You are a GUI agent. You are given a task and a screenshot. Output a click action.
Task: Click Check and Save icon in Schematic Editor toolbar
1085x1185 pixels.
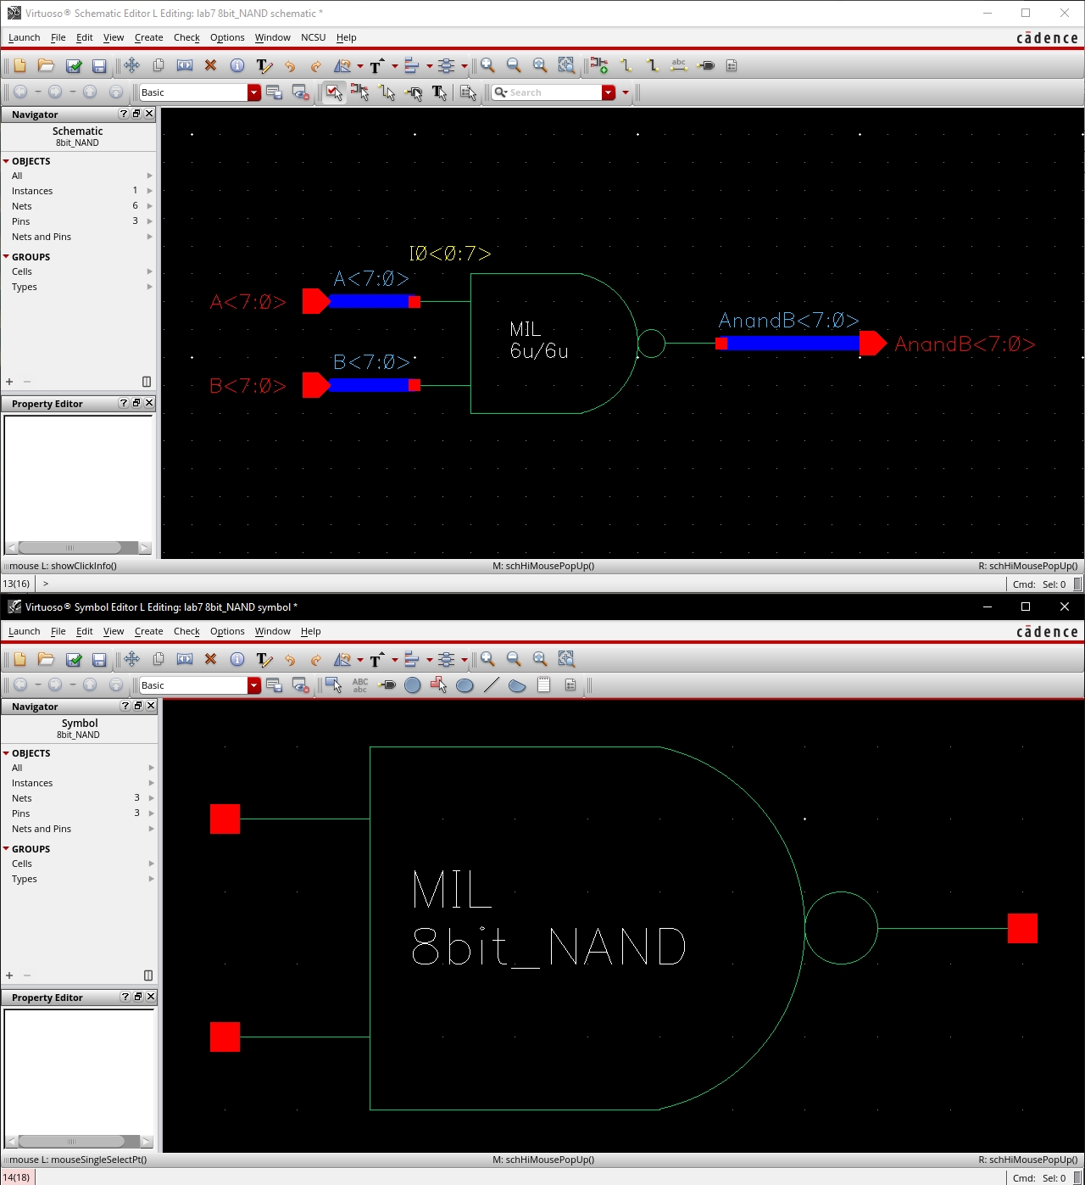tap(74, 65)
